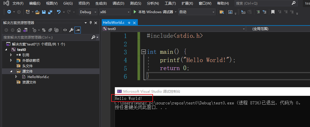
Task: Click the 搜索 (Ctrl+Q) search box
Action: (266, 3)
